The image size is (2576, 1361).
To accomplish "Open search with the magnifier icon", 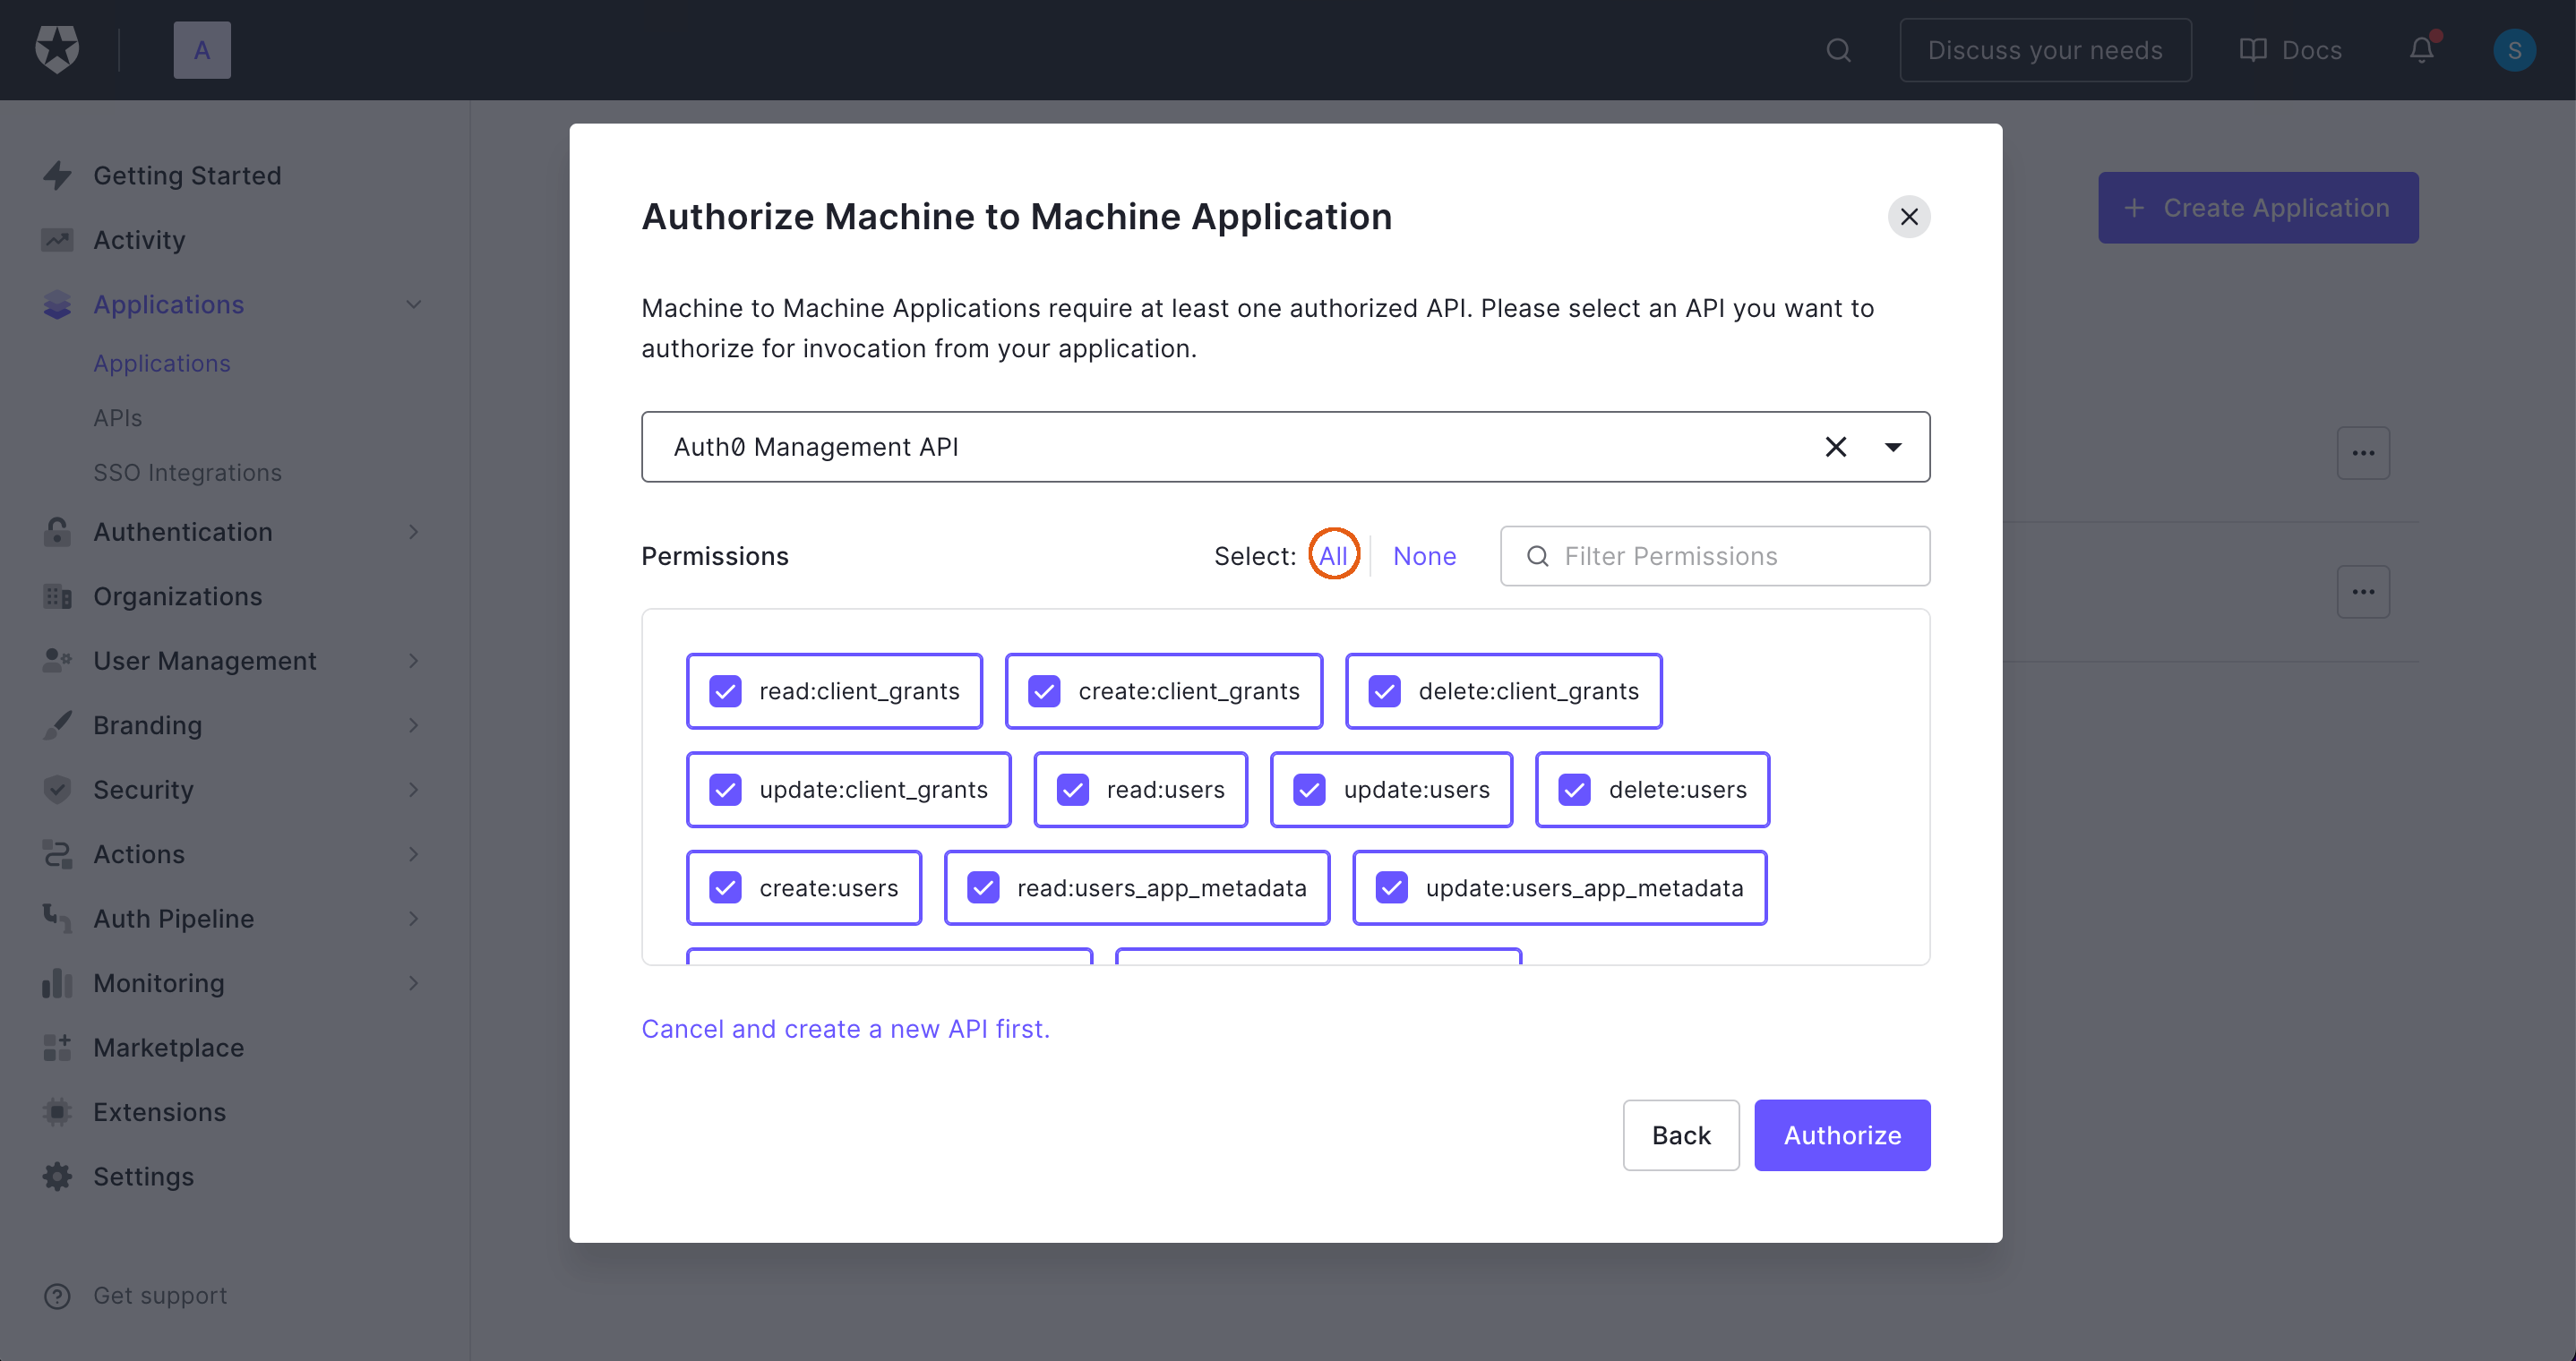I will pos(1838,50).
